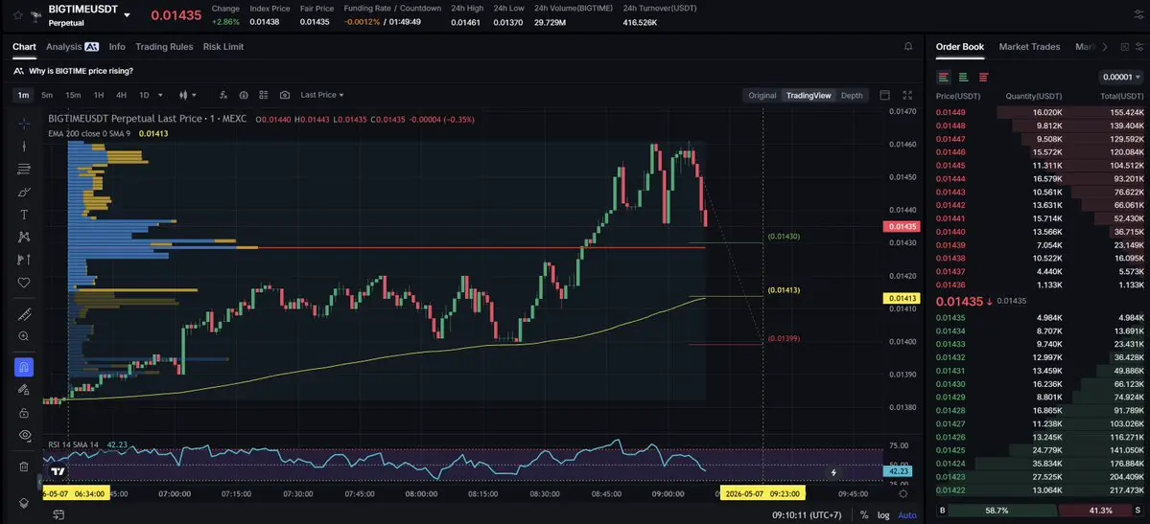Enter fullscreen chart mode
Screen dimensions: 1150x524
click(x=907, y=95)
